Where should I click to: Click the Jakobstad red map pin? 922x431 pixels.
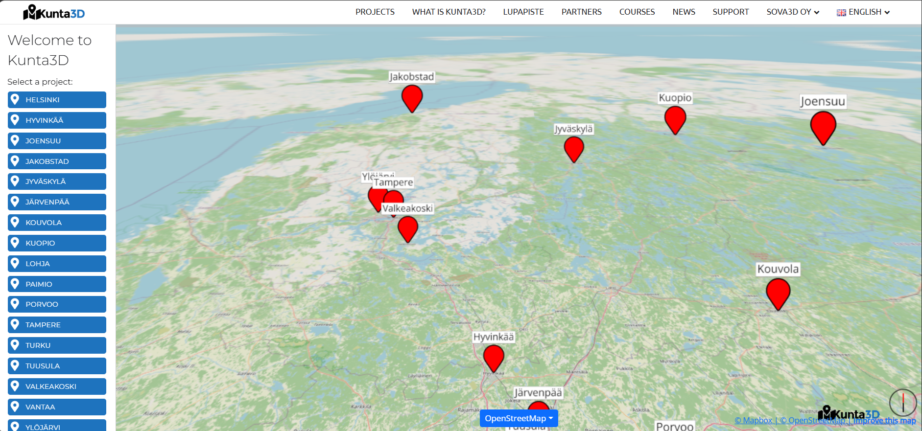click(x=412, y=98)
